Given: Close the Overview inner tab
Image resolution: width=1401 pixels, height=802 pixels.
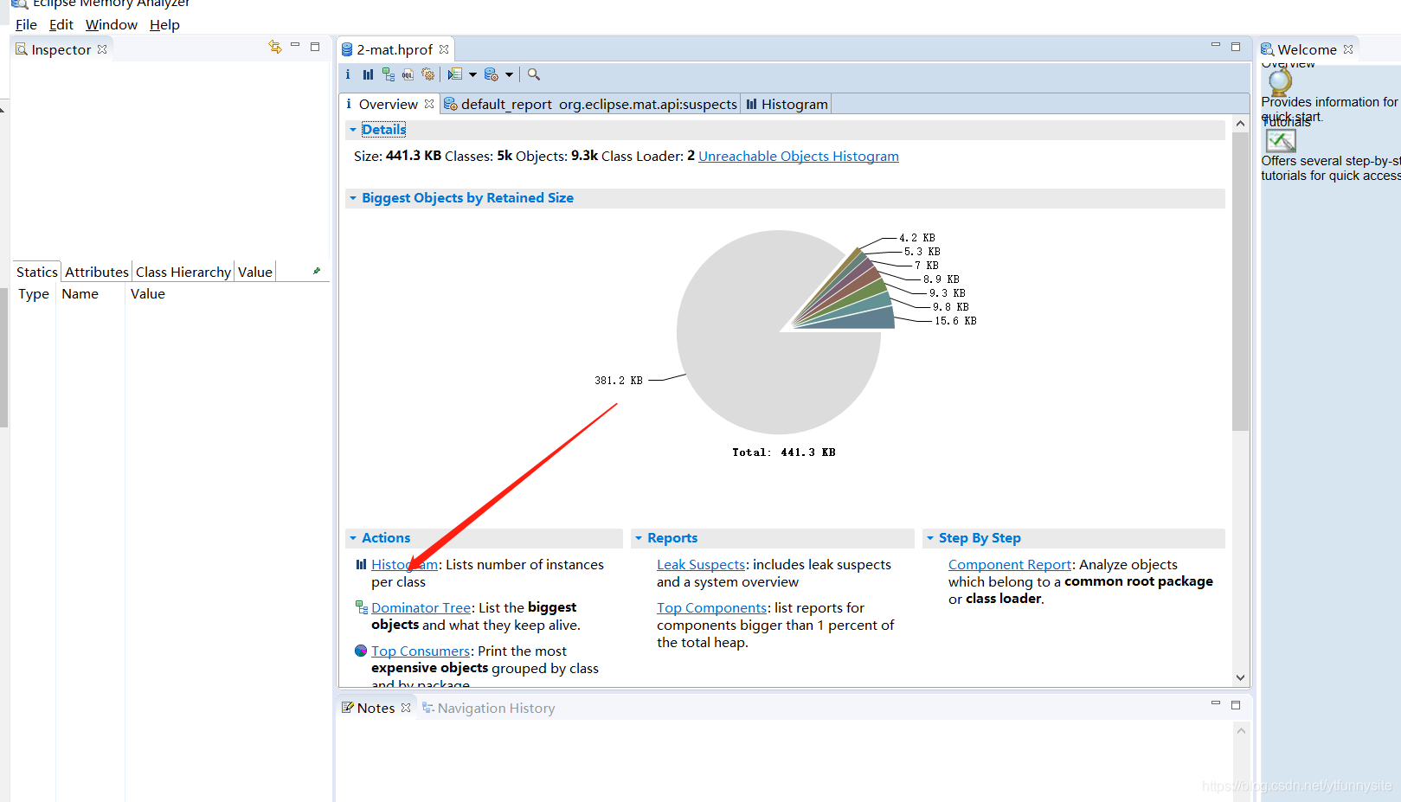Looking at the screenshot, I should 429,104.
